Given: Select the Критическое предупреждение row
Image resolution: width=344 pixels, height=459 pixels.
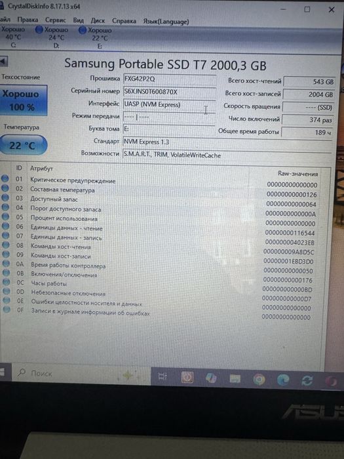Looking at the screenshot, I should pyautogui.click(x=160, y=182).
